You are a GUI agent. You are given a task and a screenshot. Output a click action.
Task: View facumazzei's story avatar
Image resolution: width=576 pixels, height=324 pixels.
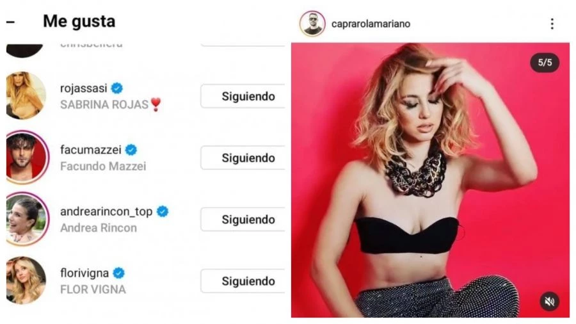tap(26, 158)
